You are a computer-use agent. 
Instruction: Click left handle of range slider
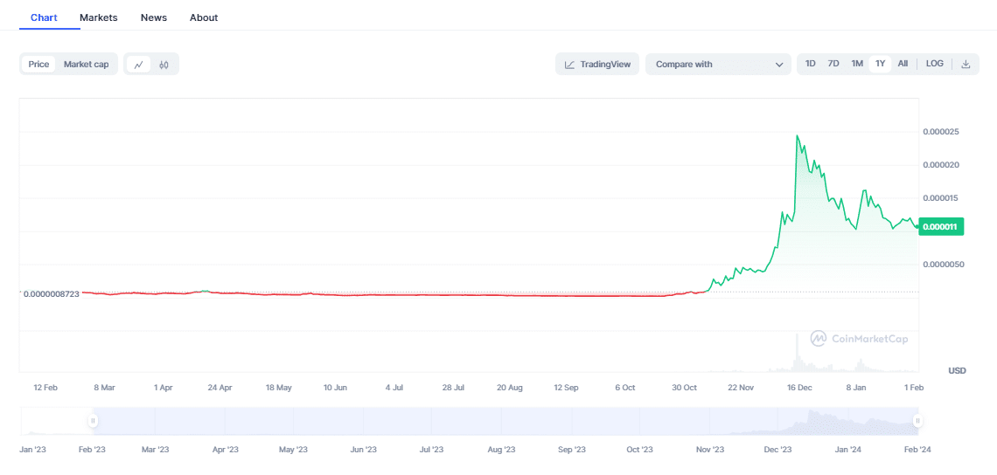click(x=93, y=421)
